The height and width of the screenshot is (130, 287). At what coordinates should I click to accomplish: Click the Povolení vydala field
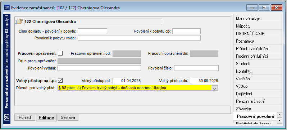99,68
